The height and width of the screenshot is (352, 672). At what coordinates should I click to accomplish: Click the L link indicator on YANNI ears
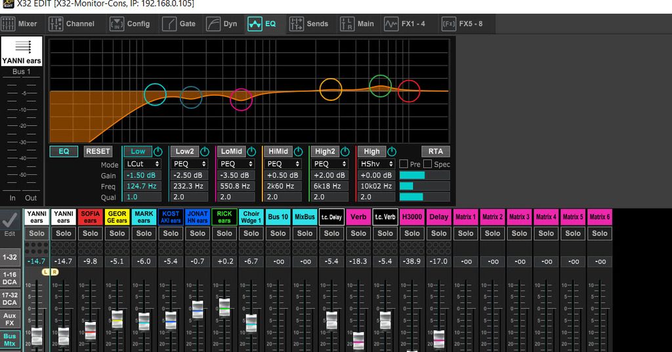[45, 272]
